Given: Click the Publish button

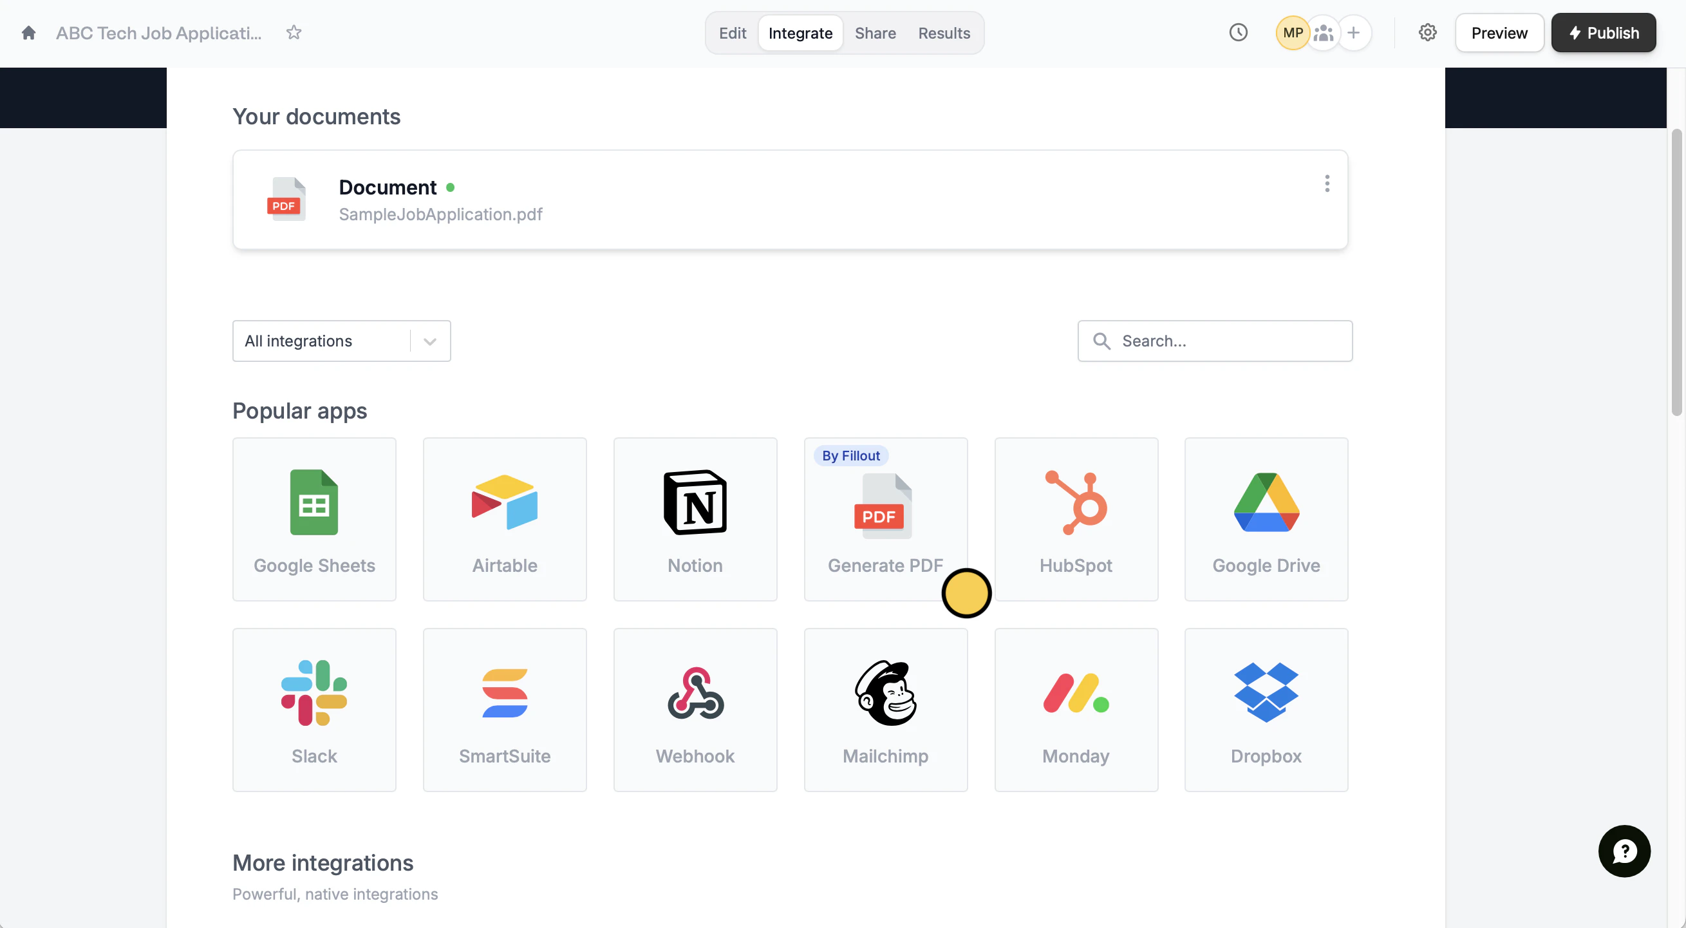Looking at the screenshot, I should click(x=1603, y=33).
